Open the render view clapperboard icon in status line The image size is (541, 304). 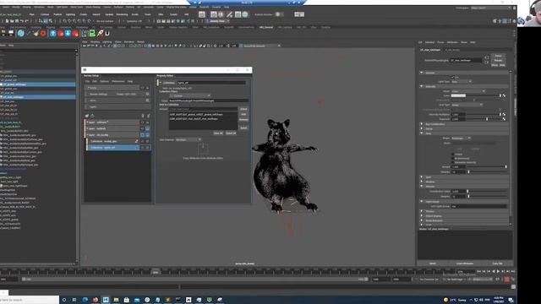coord(202,14)
